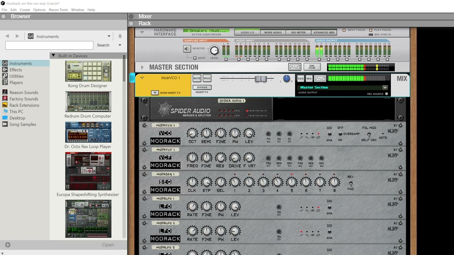Select the Redrum Drum Computer thumbnail

click(x=88, y=102)
